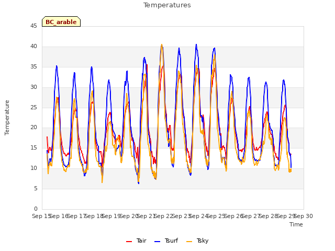Click the 5 y-axis tick value
The image size is (335, 251).
tap(36, 188)
